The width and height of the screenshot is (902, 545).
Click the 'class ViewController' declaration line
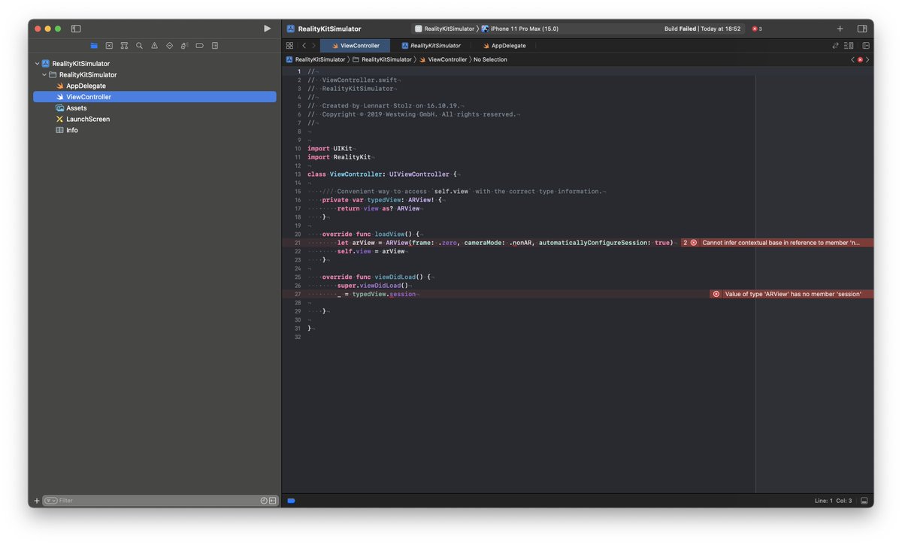pos(383,174)
